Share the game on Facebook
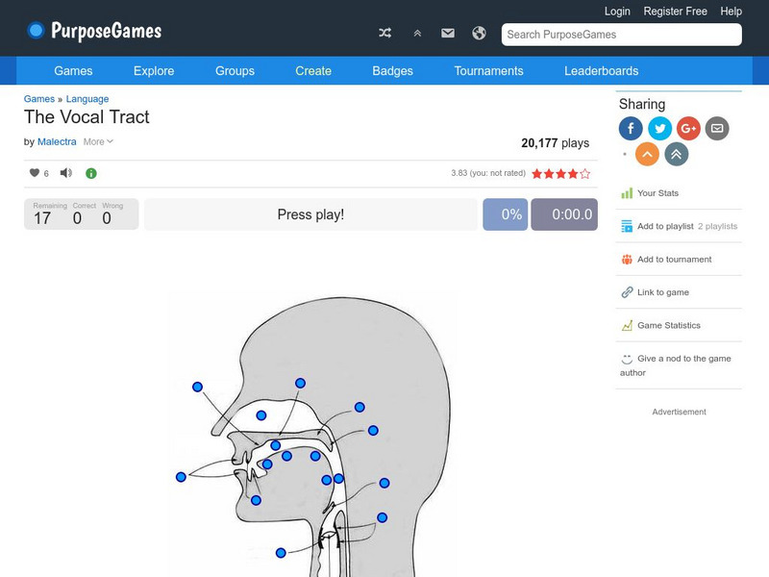Screen dimensions: 769x577 click(631, 128)
